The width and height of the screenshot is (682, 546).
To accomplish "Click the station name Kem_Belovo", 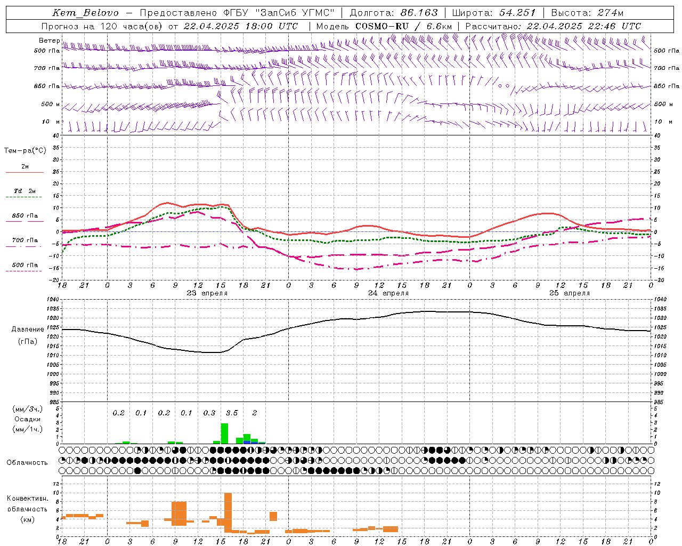I will [x=86, y=13].
